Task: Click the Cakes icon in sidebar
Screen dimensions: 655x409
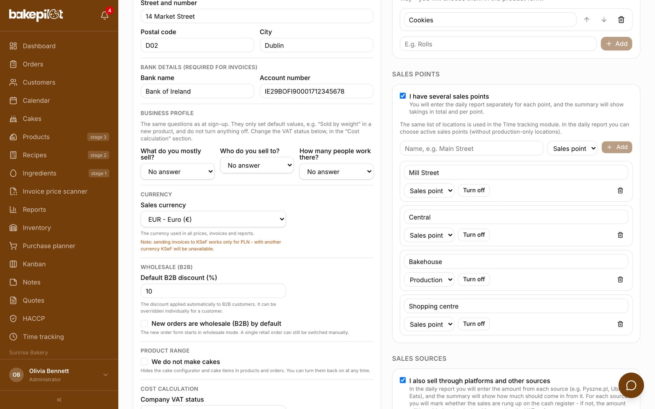Action: 13,119
